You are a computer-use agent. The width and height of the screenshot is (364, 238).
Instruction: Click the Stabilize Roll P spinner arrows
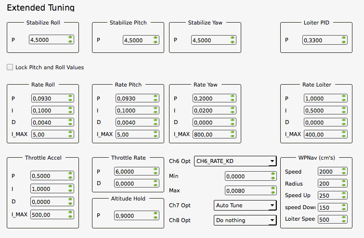[70, 40]
